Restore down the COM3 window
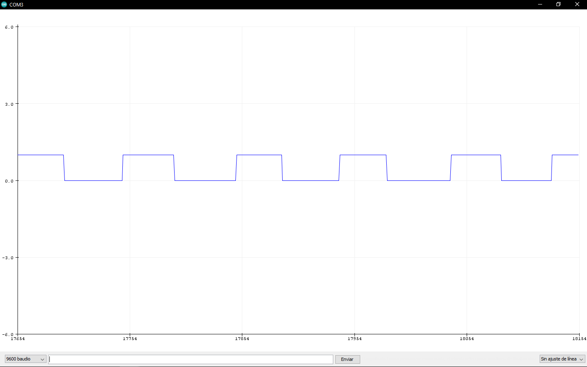 [x=558, y=4]
